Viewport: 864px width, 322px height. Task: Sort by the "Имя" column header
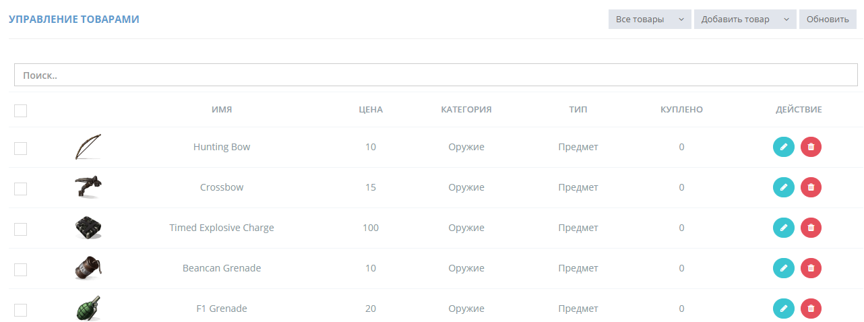point(222,110)
